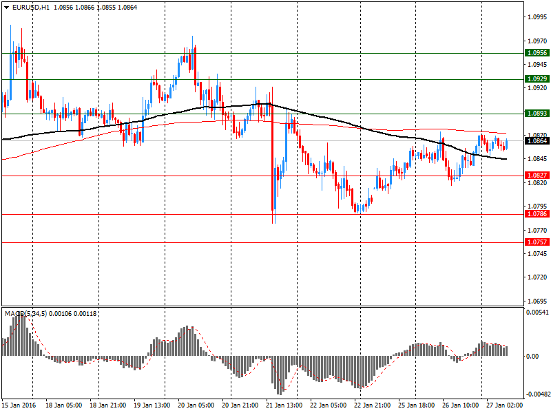The image size is (551, 413).
Task: Click the dropdown triangle beside EURUSD,H1
Action: click(x=6, y=7)
